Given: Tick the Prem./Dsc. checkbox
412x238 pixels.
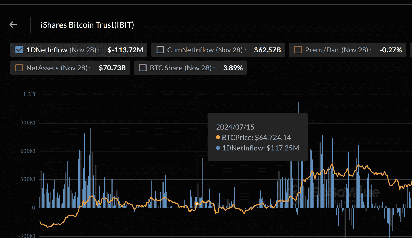Looking at the screenshot, I should [x=298, y=50].
